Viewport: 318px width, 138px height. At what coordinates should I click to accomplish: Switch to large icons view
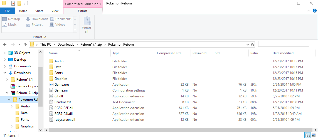[314, 135]
